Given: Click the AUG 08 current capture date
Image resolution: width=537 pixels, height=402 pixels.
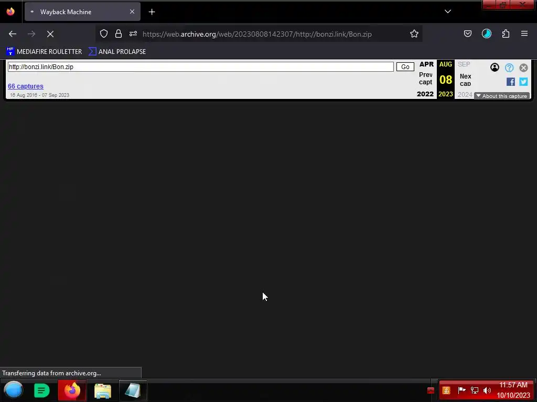Looking at the screenshot, I should point(446,80).
